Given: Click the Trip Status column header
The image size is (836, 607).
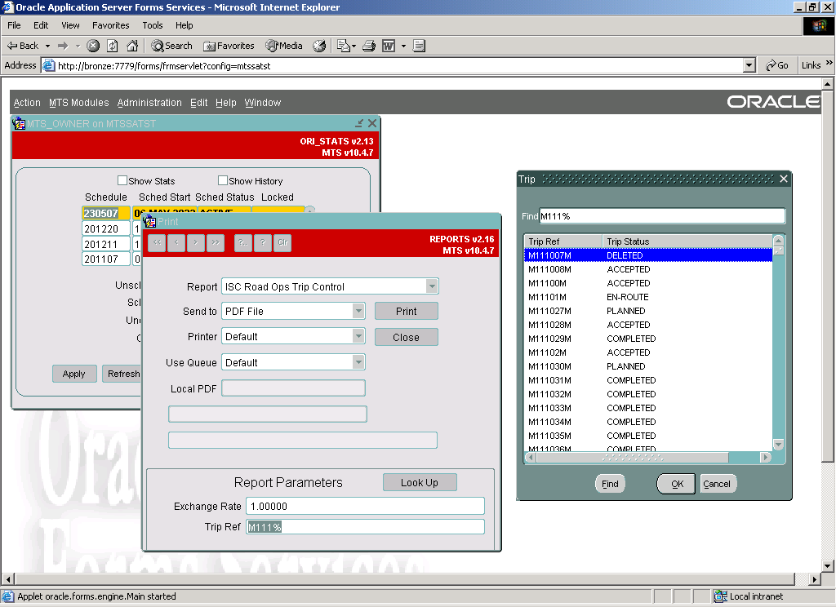Looking at the screenshot, I should pos(687,241).
